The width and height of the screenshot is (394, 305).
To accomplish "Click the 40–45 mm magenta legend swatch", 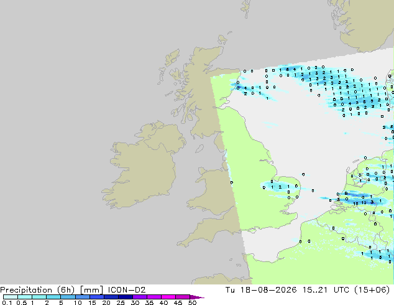I will pyautogui.click(x=168, y=297).
